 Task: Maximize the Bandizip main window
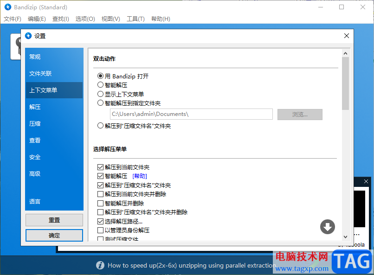[342, 7]
